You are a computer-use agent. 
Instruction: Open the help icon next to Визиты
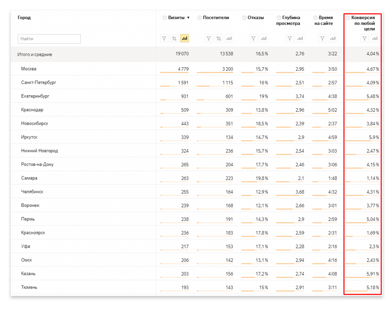(x=165, y=18)
